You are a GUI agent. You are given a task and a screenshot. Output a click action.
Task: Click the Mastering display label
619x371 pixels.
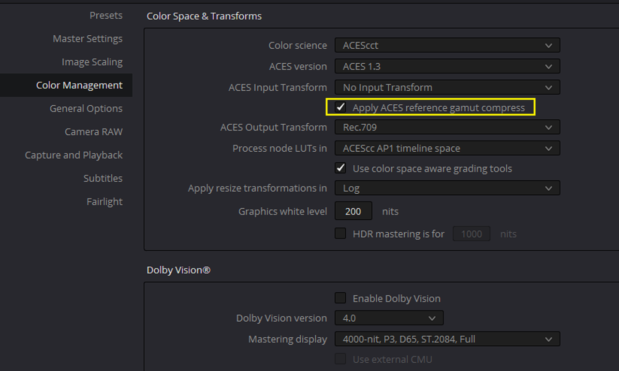tap(288, 339)
